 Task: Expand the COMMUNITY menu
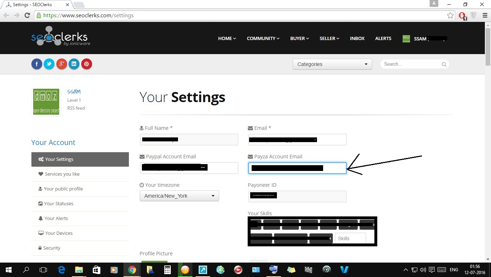[263, 38]
